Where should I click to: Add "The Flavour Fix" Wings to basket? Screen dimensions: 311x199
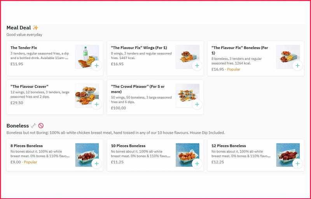[197, 66]
